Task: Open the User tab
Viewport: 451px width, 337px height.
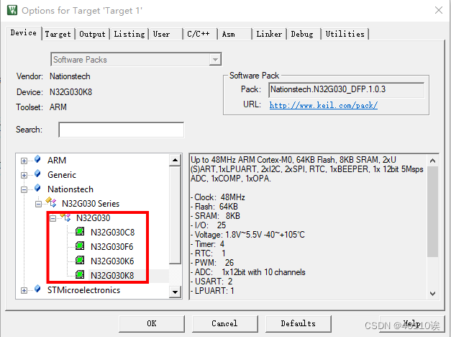Action: point(165,34)
